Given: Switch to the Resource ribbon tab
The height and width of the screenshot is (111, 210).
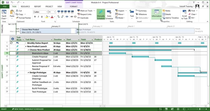Looking at the screenshot, I should (x=25, y=6).
